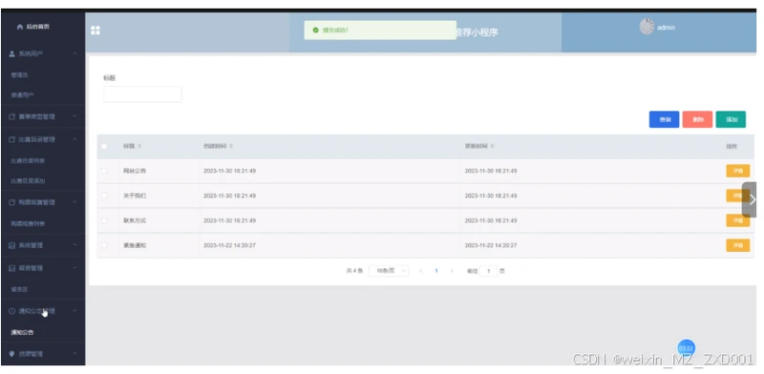Image resolution: width=764 pixels, height=374 pixels.
Task: Click the 留言管理 sidebar icon
Action: coord(12,268)
